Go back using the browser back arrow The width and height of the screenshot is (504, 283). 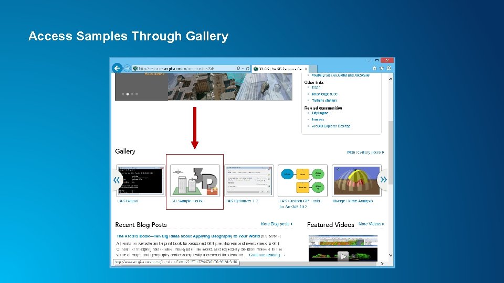(x=117, y=68)
